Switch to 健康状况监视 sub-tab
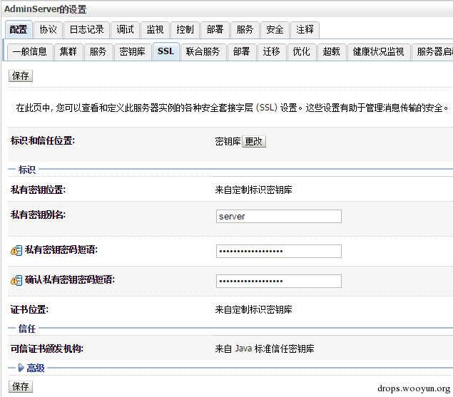Image resolution: width=453 pixels, height=397 pixels. tap(379, 52)
